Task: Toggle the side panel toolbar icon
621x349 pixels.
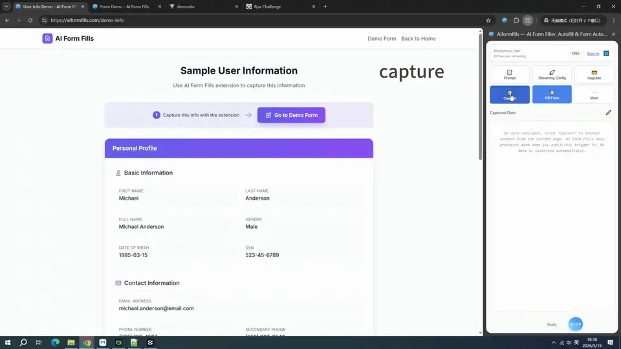Action: coord(528,20)
